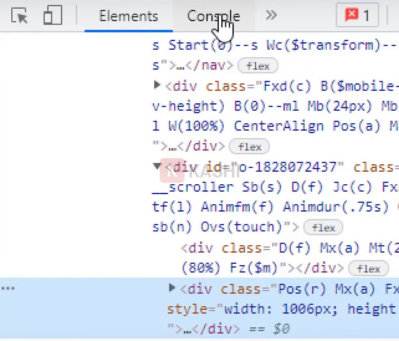Image resolution: width=399 pixels, height=341 pixels.
Task: Open the Console tab
Action: (x=213, y=16)
